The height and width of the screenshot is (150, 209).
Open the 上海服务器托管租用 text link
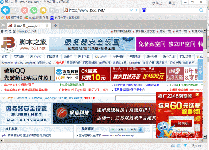(71, 85)
